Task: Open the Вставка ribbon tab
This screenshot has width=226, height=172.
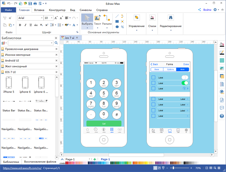Action: click(x=39, y=10)
